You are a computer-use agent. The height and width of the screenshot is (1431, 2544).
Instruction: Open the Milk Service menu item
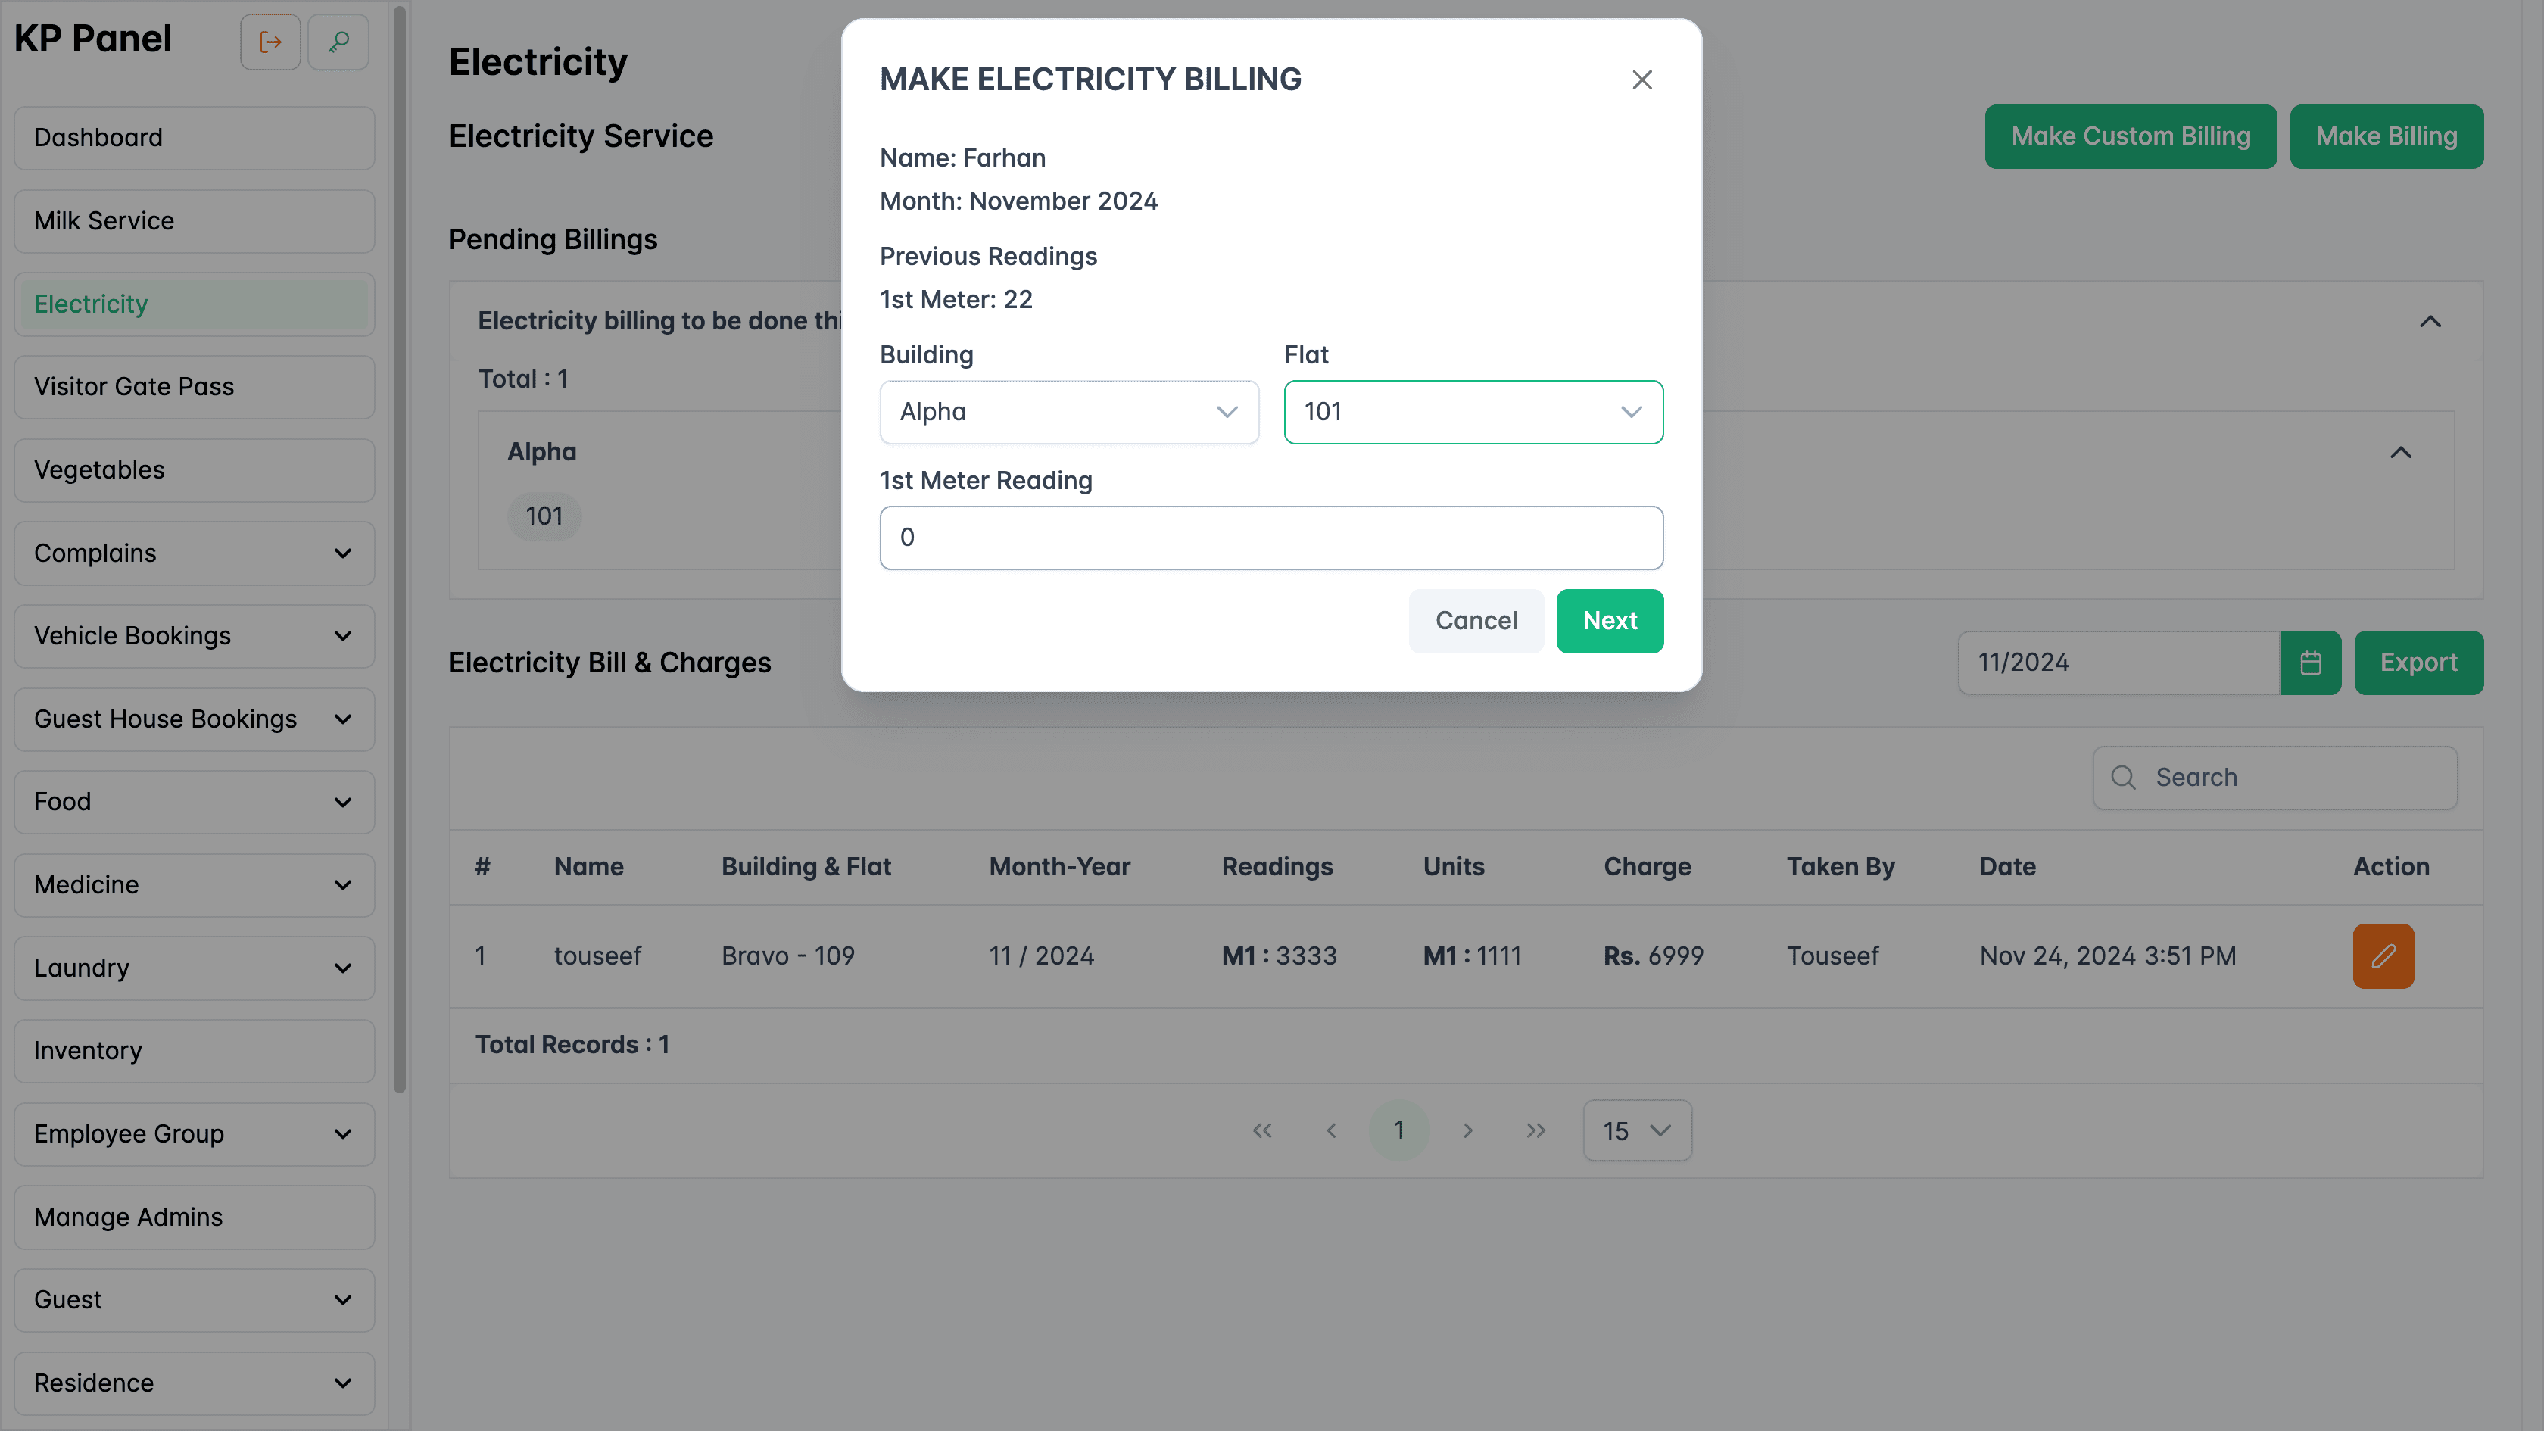pos(194,220)
